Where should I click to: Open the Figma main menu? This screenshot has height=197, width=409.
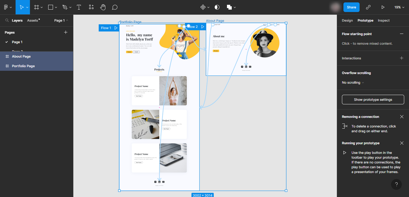tap(7, 7)
